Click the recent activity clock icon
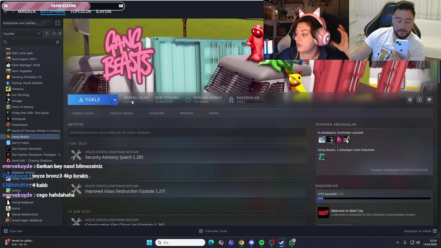This screenshot has height=248, width=441. click(x=54, y=33)
